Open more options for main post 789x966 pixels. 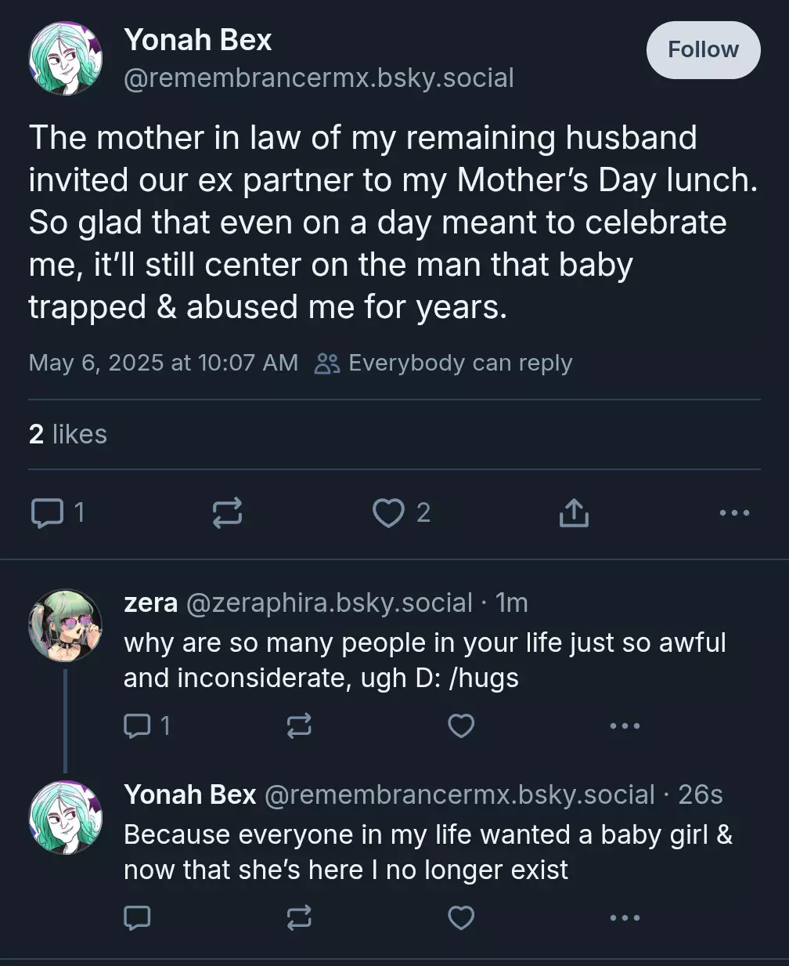734,513
